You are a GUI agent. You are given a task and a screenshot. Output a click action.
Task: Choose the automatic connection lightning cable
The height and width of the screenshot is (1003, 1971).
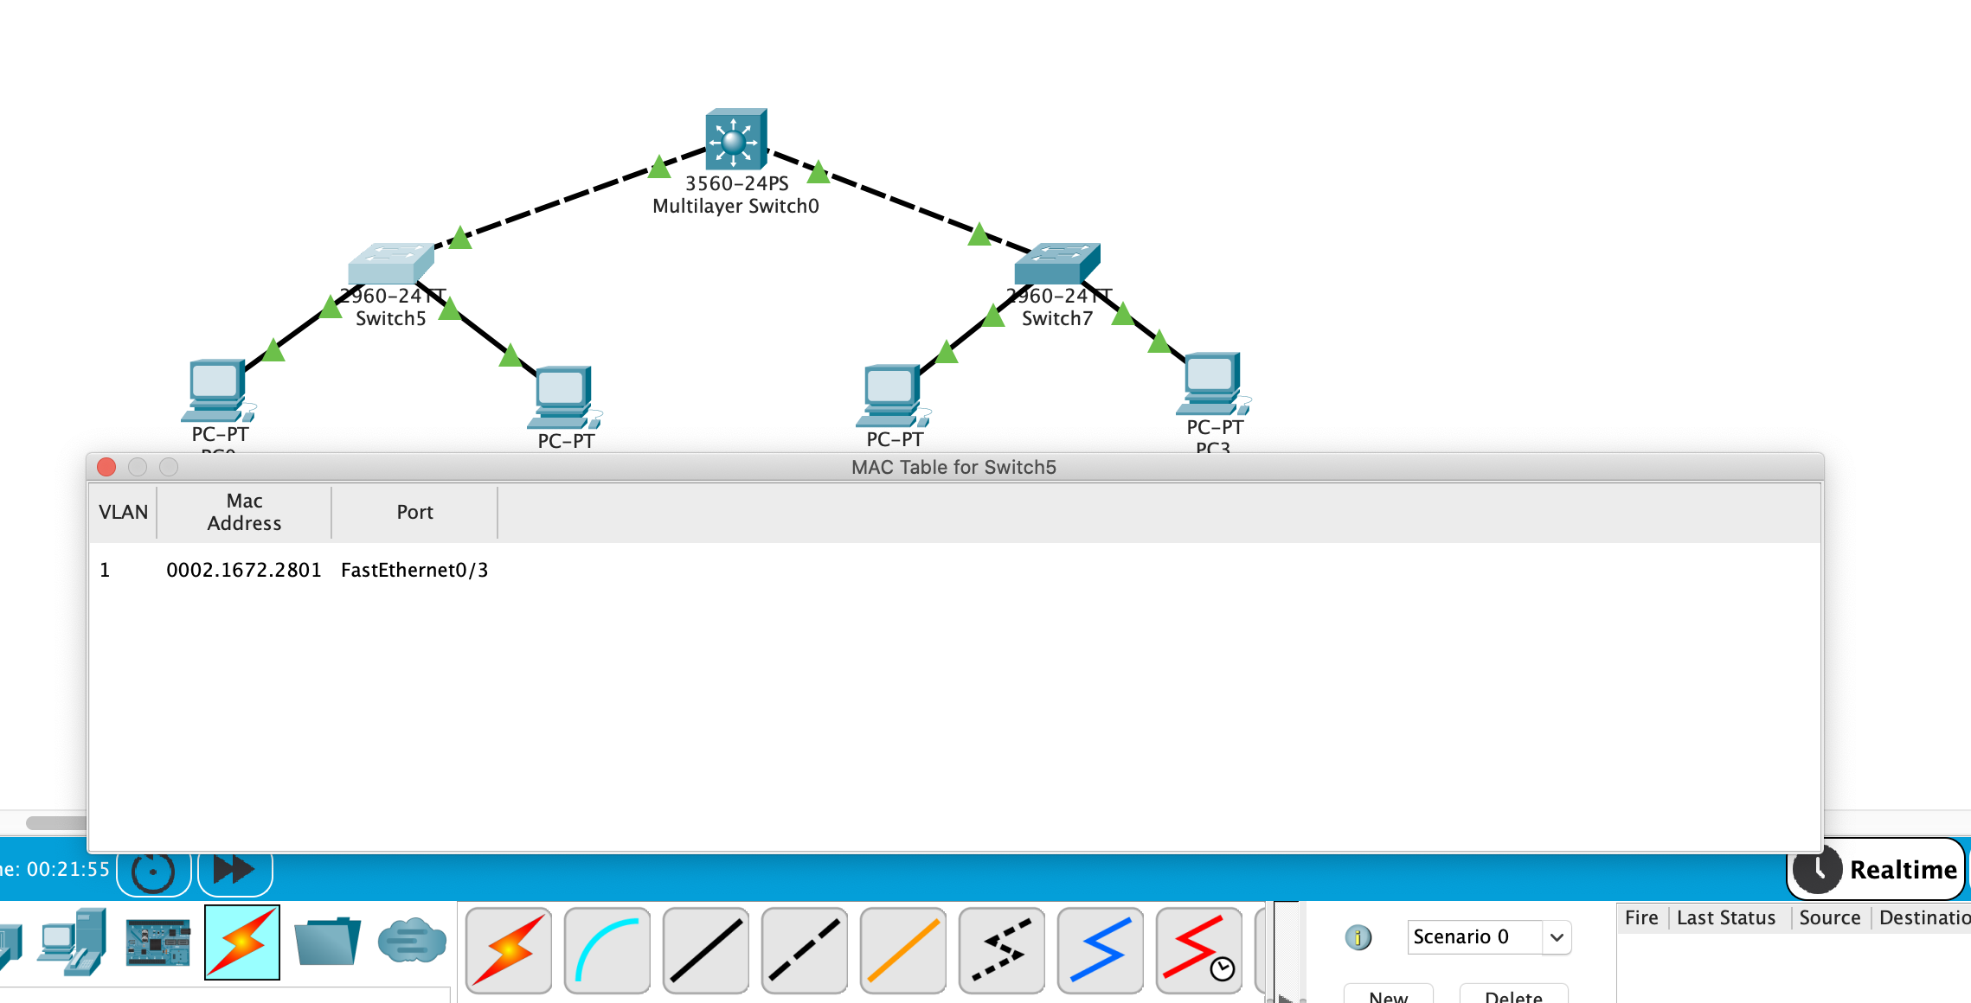(509, 949)
